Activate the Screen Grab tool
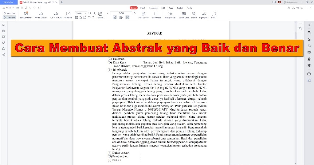 point(184,14)
